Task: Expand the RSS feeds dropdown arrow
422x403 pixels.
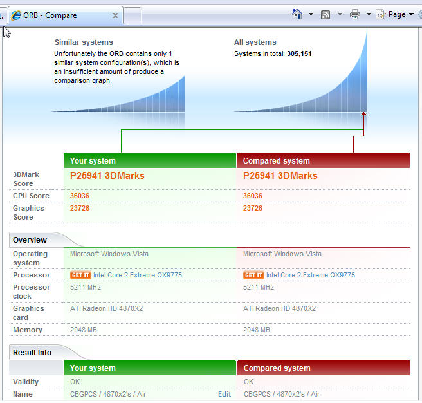Action: 340,14
